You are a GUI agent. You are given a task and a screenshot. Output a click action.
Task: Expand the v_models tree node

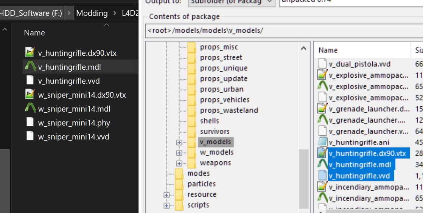click(x=179, y=143)
